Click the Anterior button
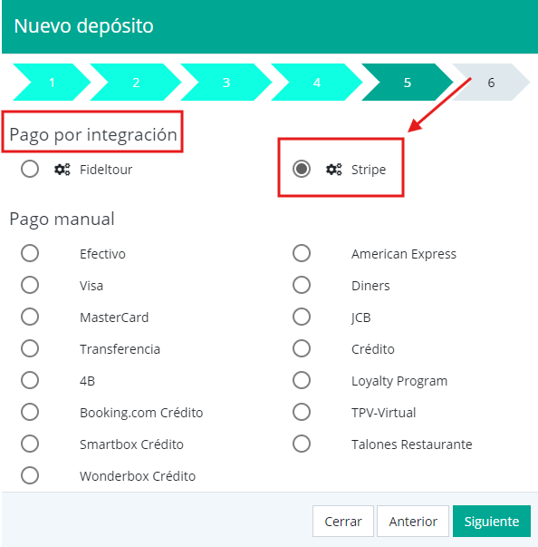 click(x=413, y=522)
